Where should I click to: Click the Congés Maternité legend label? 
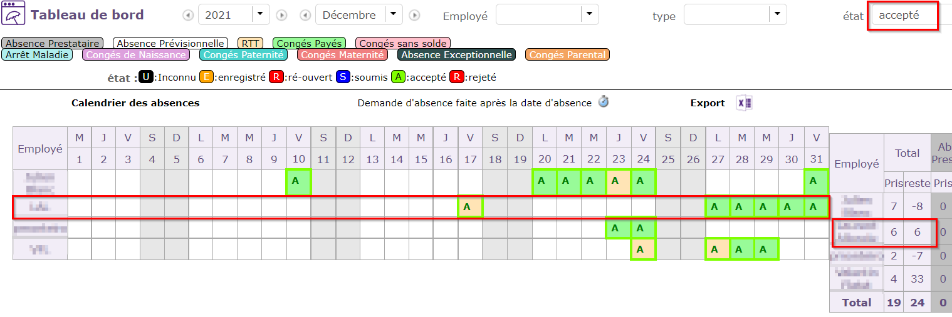[341, 55]
